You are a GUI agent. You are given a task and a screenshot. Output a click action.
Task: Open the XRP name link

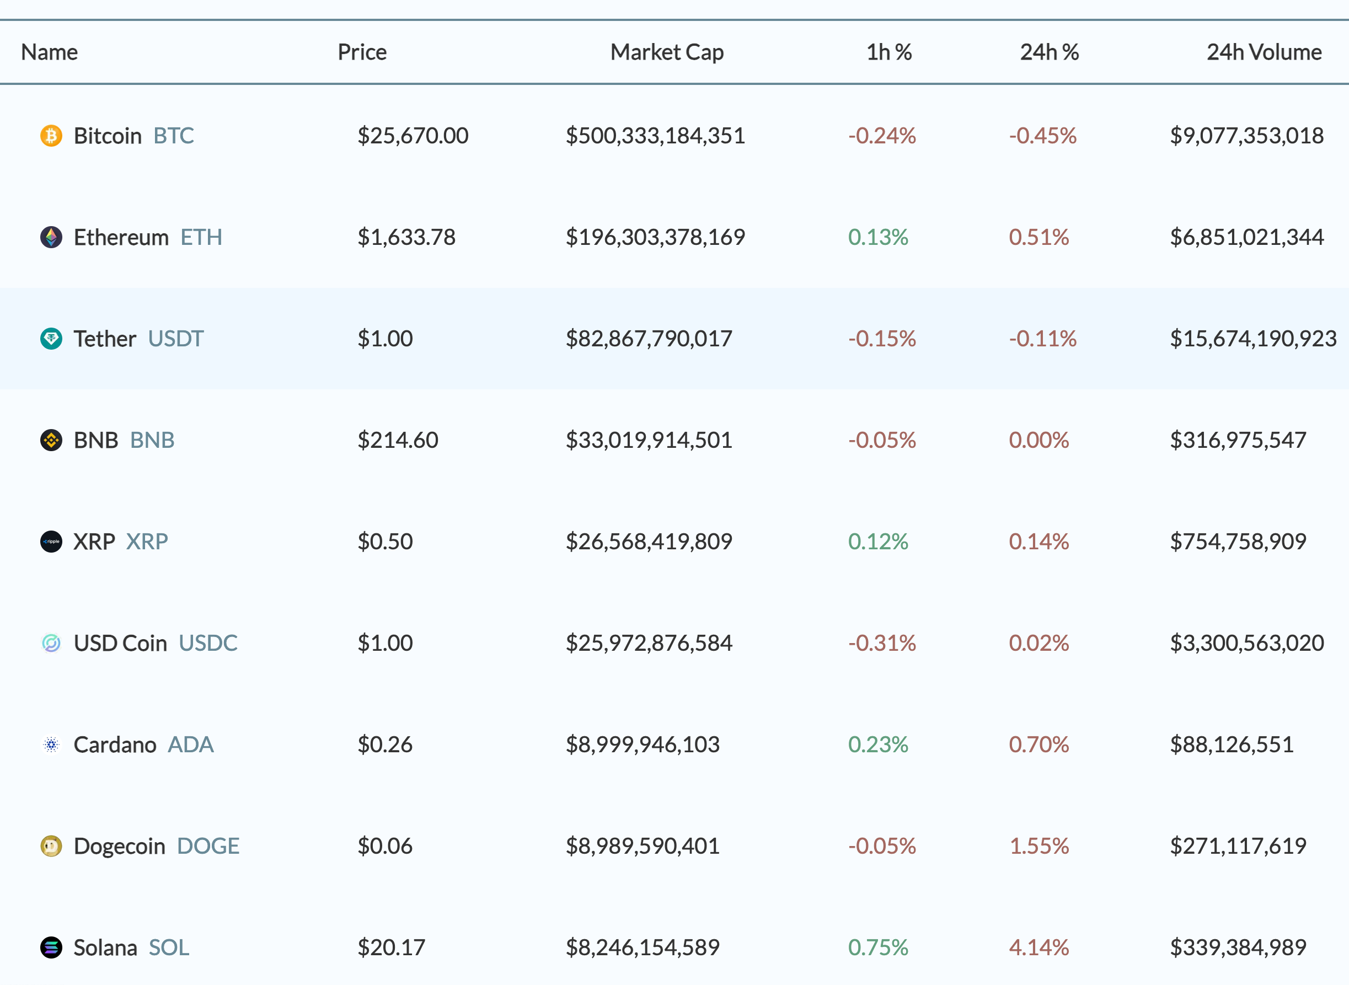[x=94, y=542]
